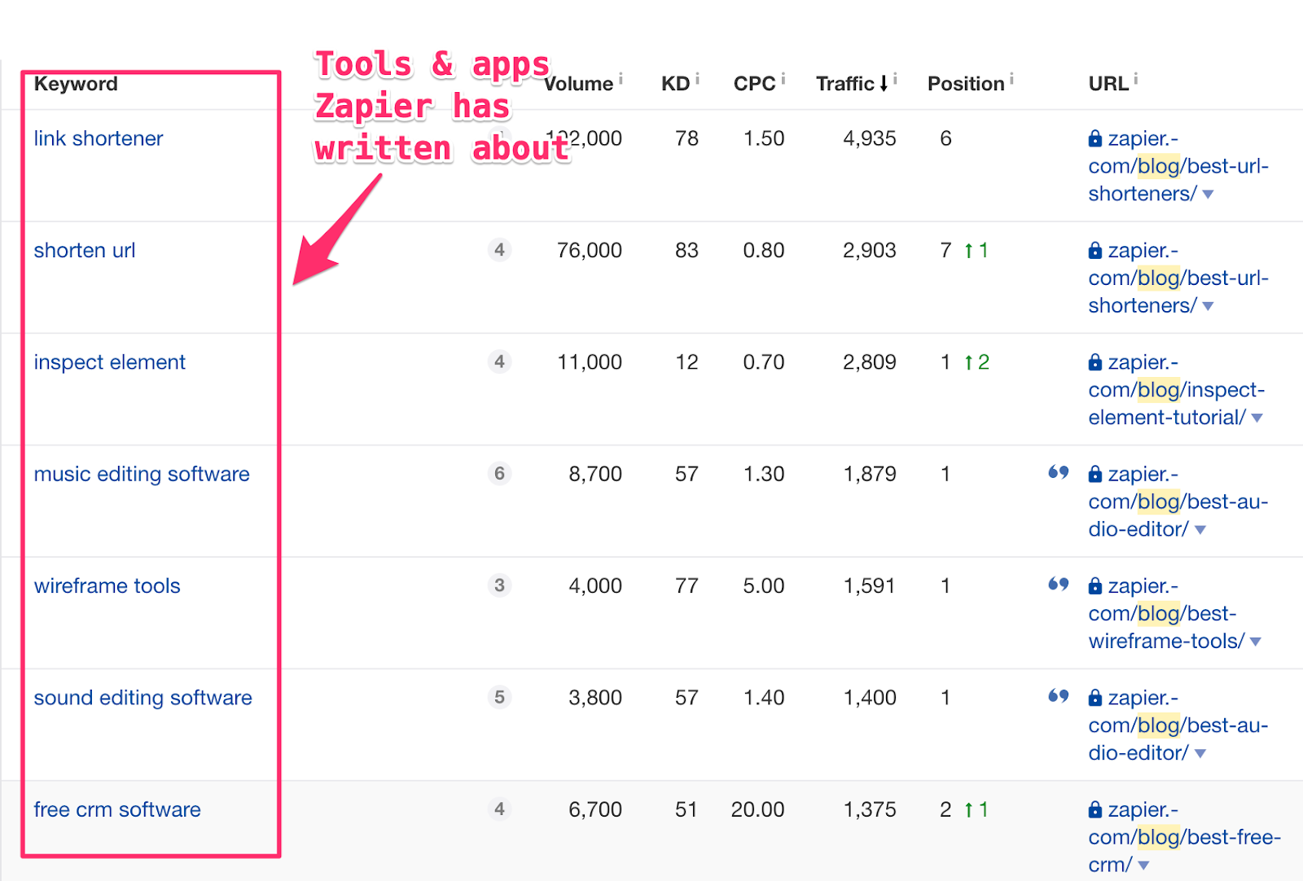Visit the best-url-shorteners URL in the shorten url row
The width and height of the screenshot is (1303, 881).
tap(1178, 278)
